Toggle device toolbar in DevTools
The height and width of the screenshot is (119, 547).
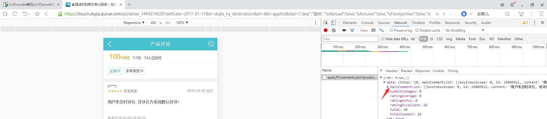333,22
